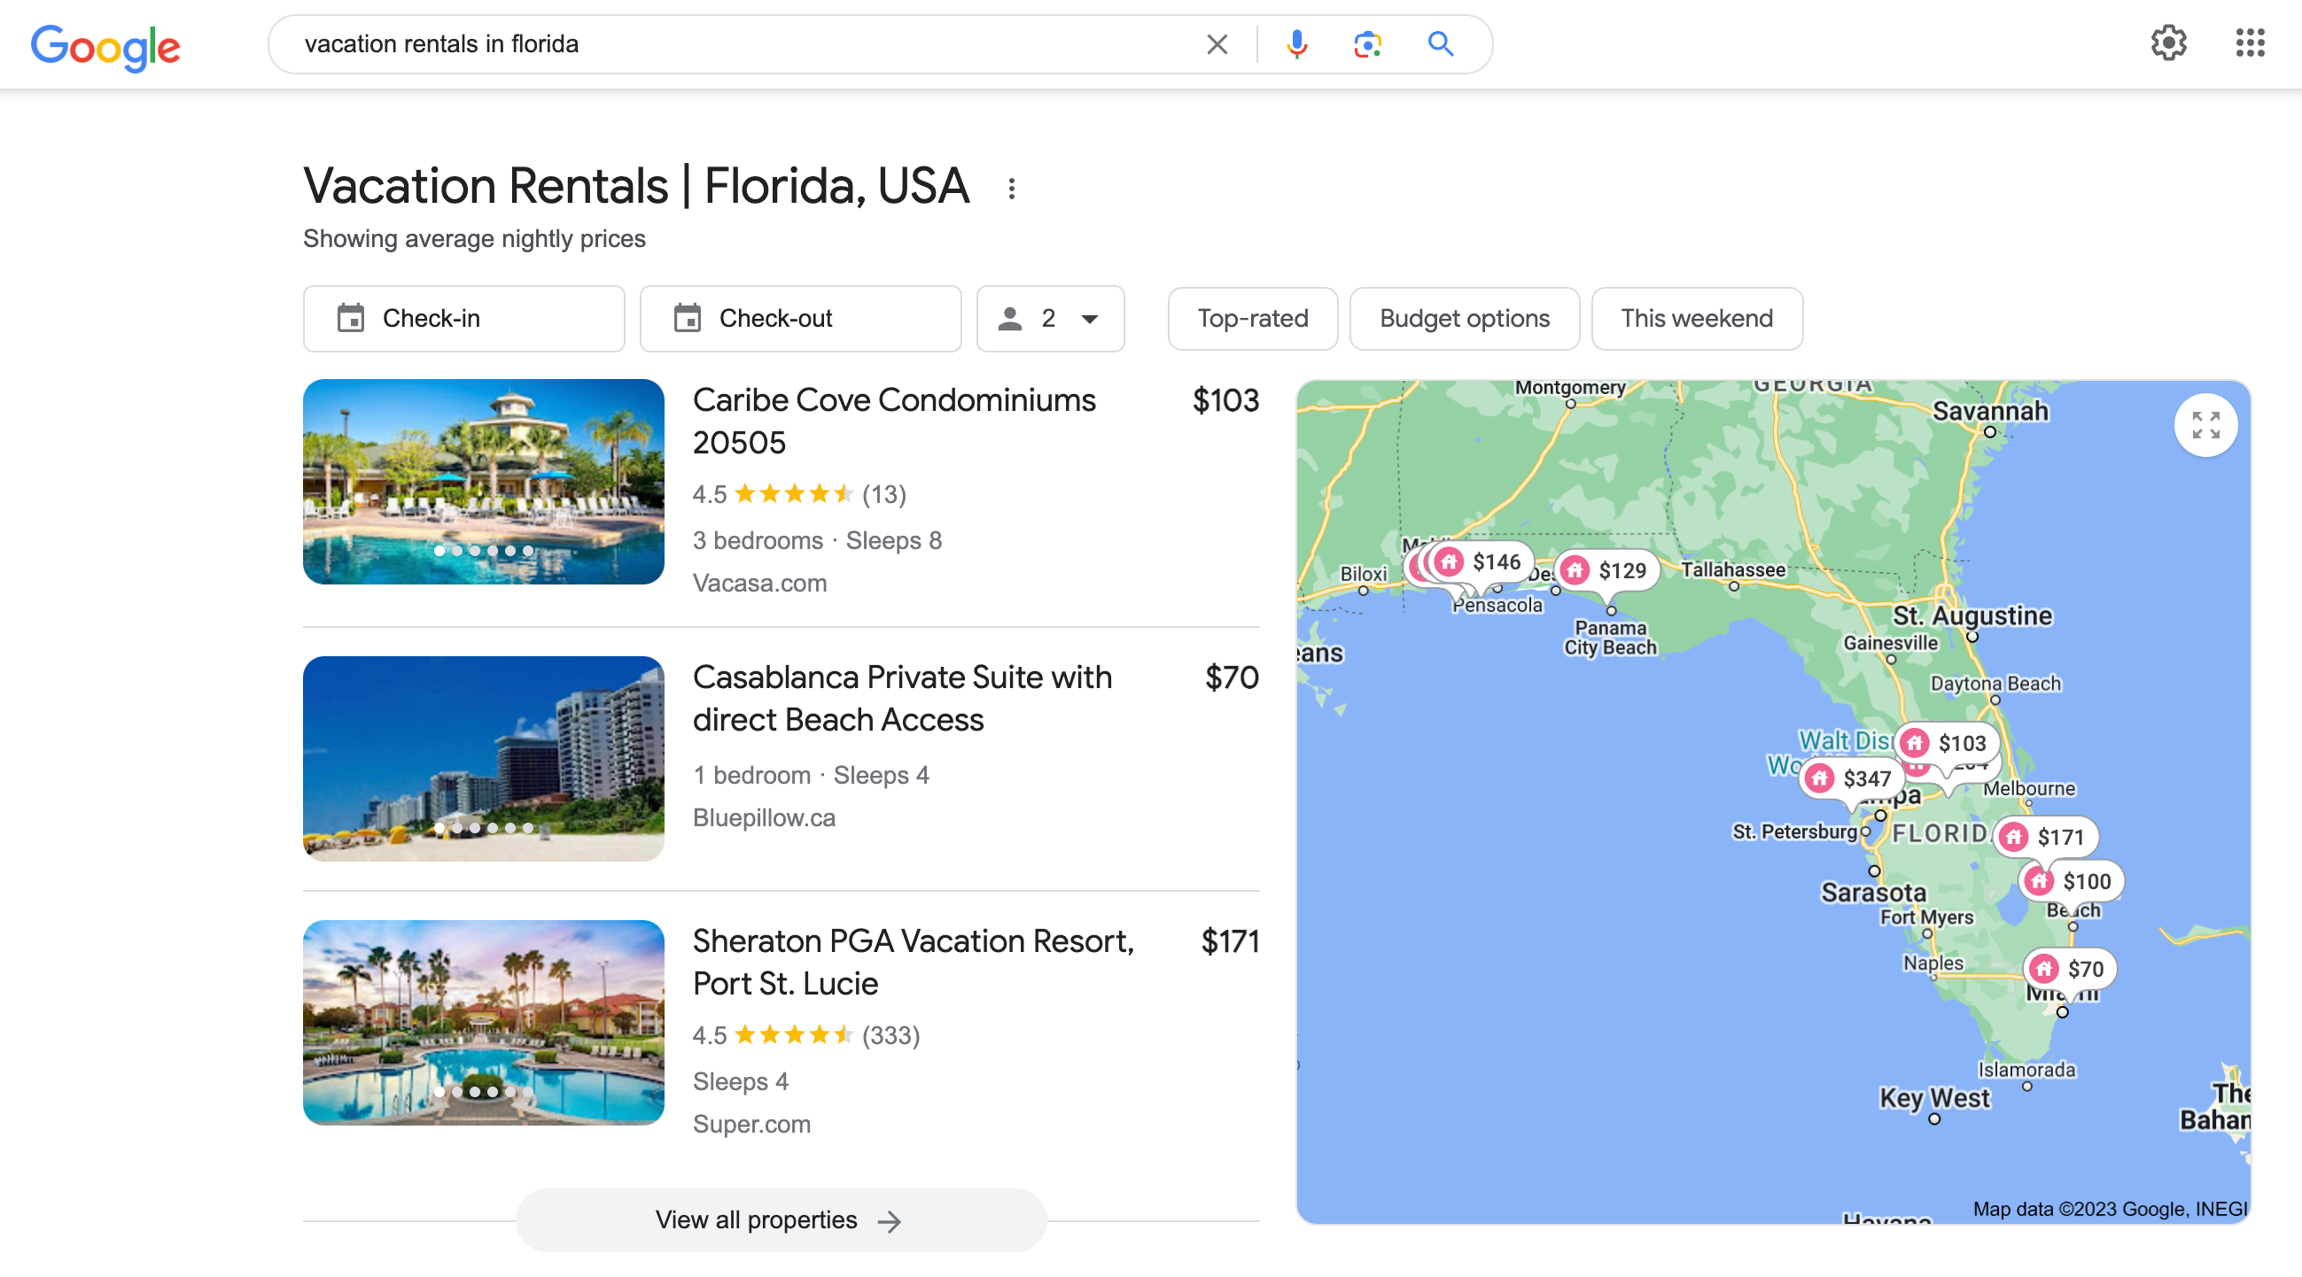Viewport: 2302px width, 1277px height.
Task: Open Google apps with the grid icon
Action: 2249,43
